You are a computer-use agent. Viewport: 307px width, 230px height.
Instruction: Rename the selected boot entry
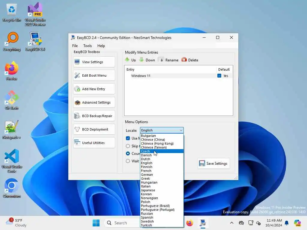168,60
